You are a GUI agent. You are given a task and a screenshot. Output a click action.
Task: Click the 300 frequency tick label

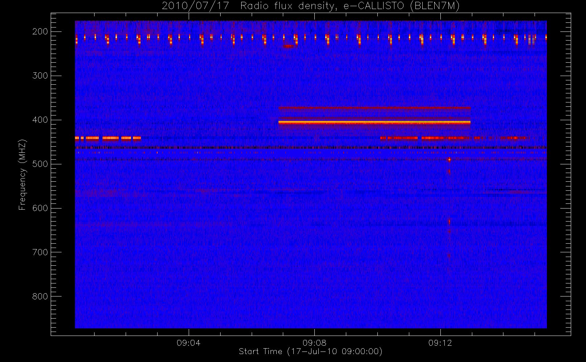(40, 76)
